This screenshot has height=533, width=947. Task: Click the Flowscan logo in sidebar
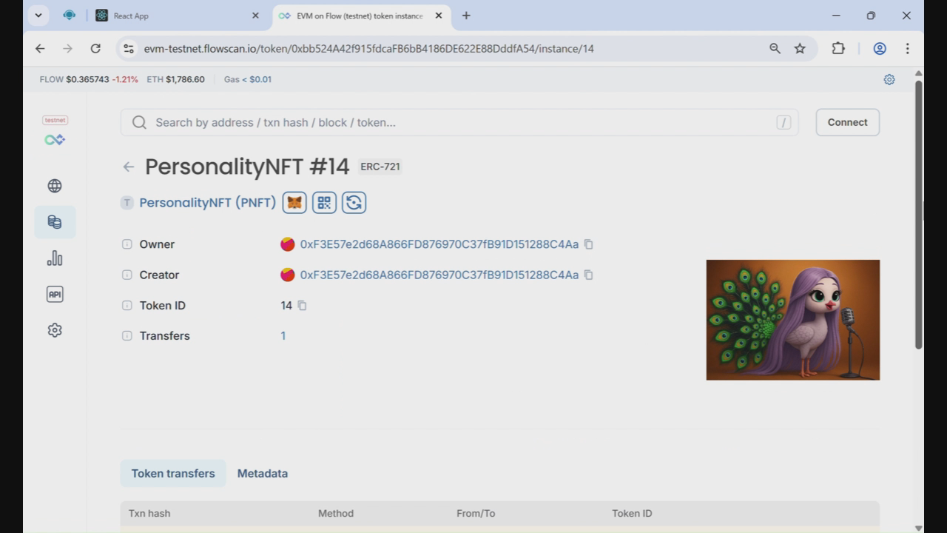tap(55, 139)
